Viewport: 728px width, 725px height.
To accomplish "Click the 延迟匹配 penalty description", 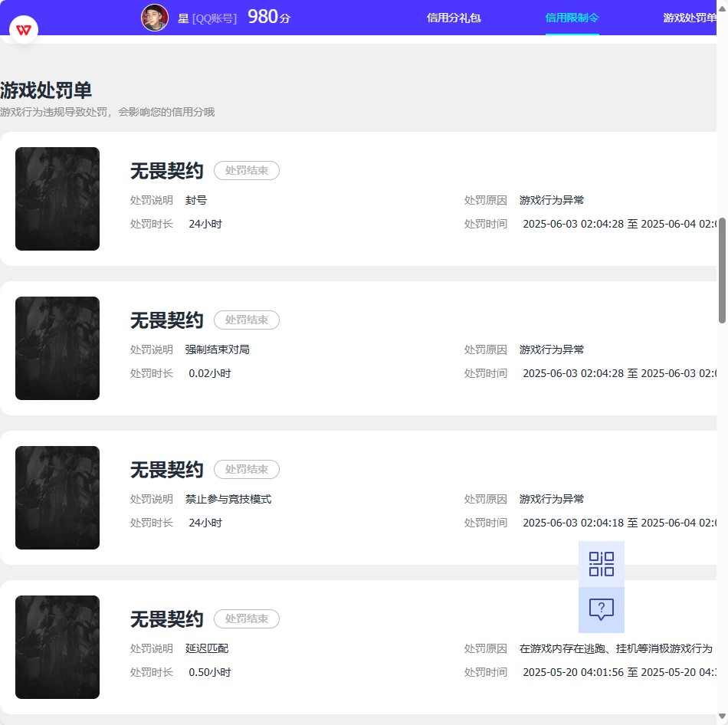I will point(207,649).
